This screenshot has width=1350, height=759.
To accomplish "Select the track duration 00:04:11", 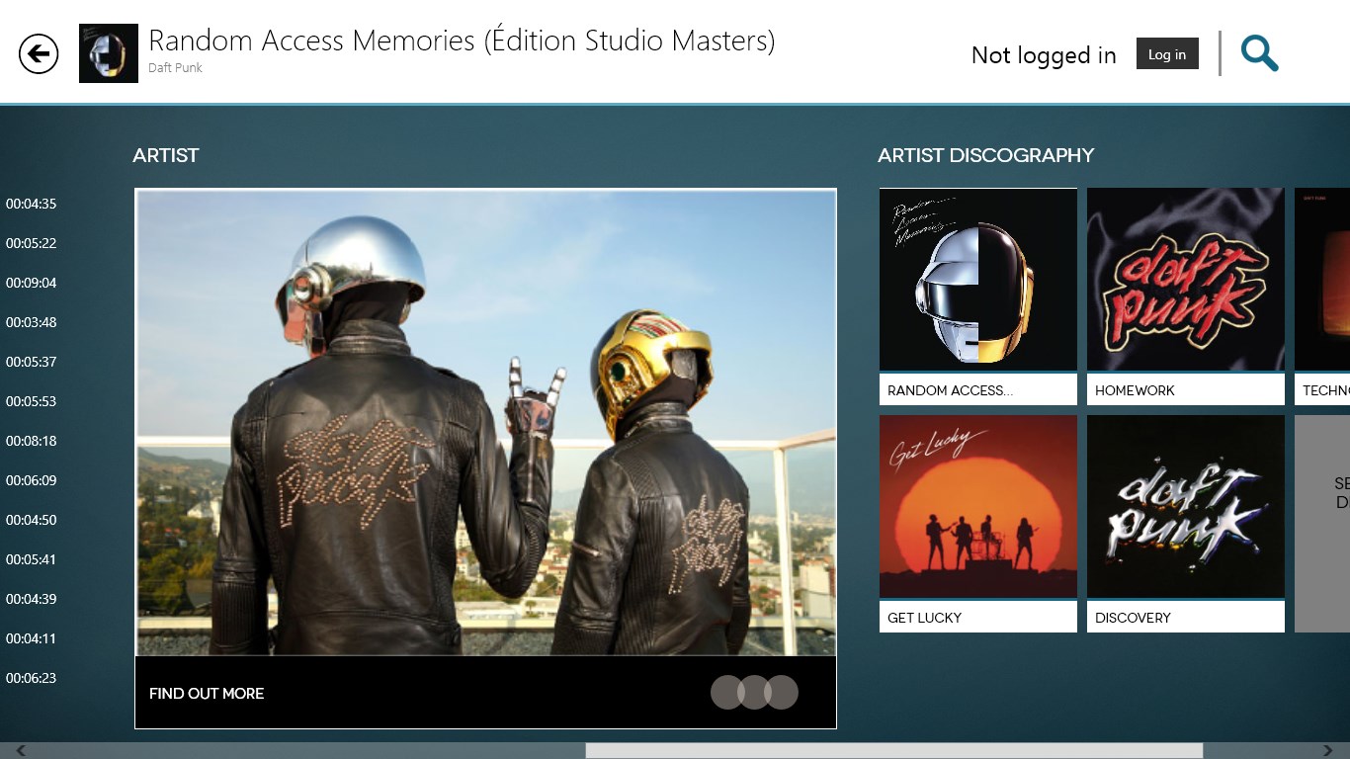I will [x=31, y=638].
